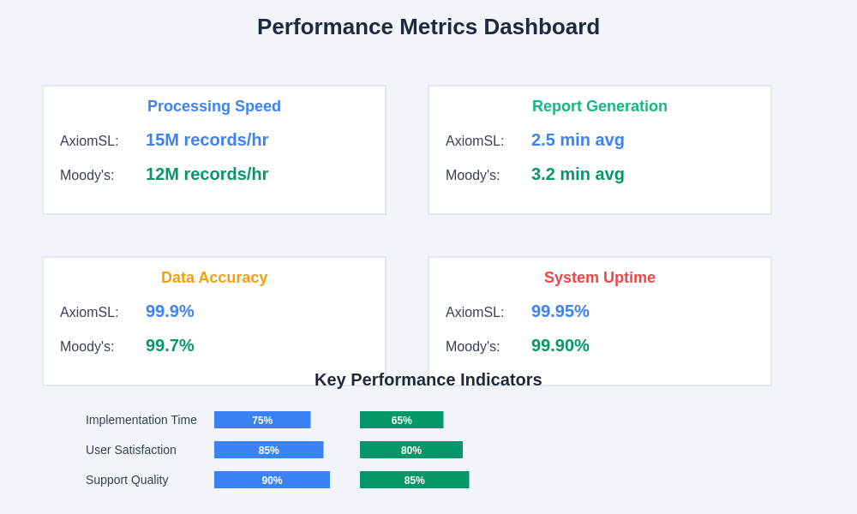Click the green 80% User Satisfaction bar
This screenshot has height=514, width=857.
pyautogui.click(x=411, y=450)
